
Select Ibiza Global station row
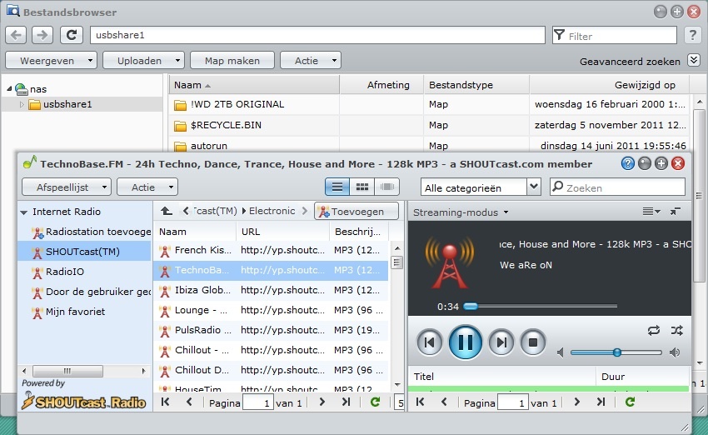271,290
